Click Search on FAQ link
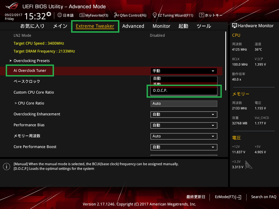The width and height of the screenshot is (279, 209). pyautogui.click(x=263, y=197)
